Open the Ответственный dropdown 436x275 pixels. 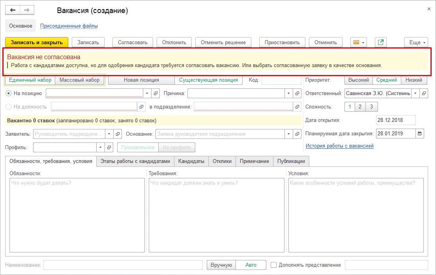click(415, 94)
